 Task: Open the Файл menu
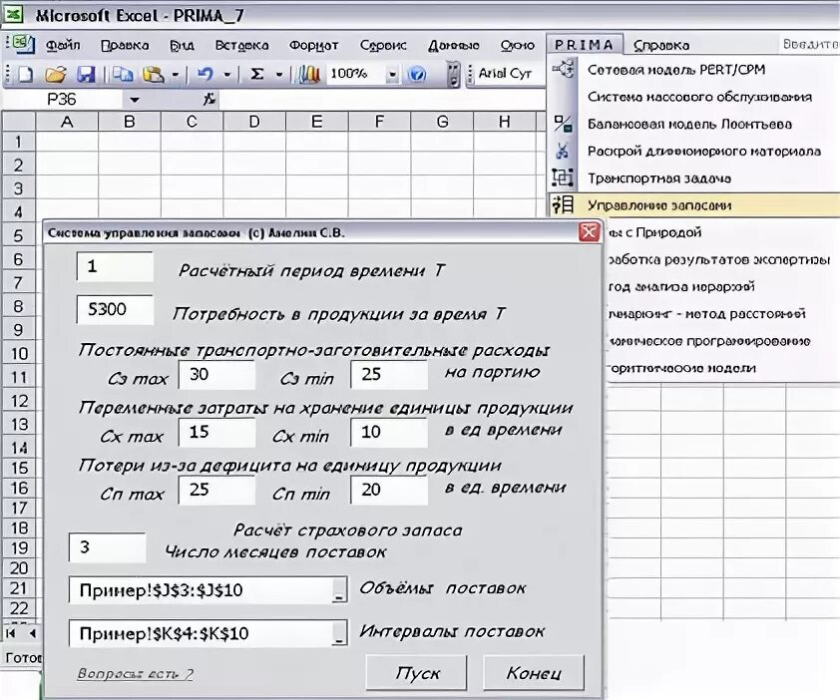click(x=63, y=45)
